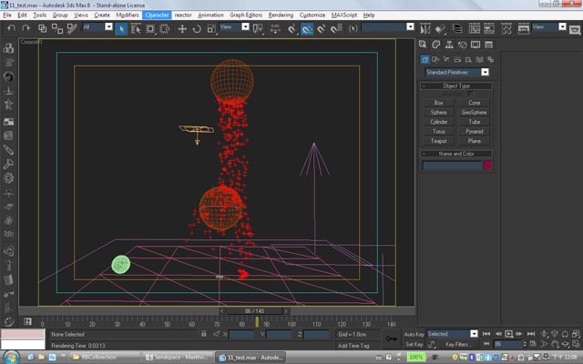583x364 pixels.
Task: Open the Standard Primitives dropdown
Action: [457, 72]
